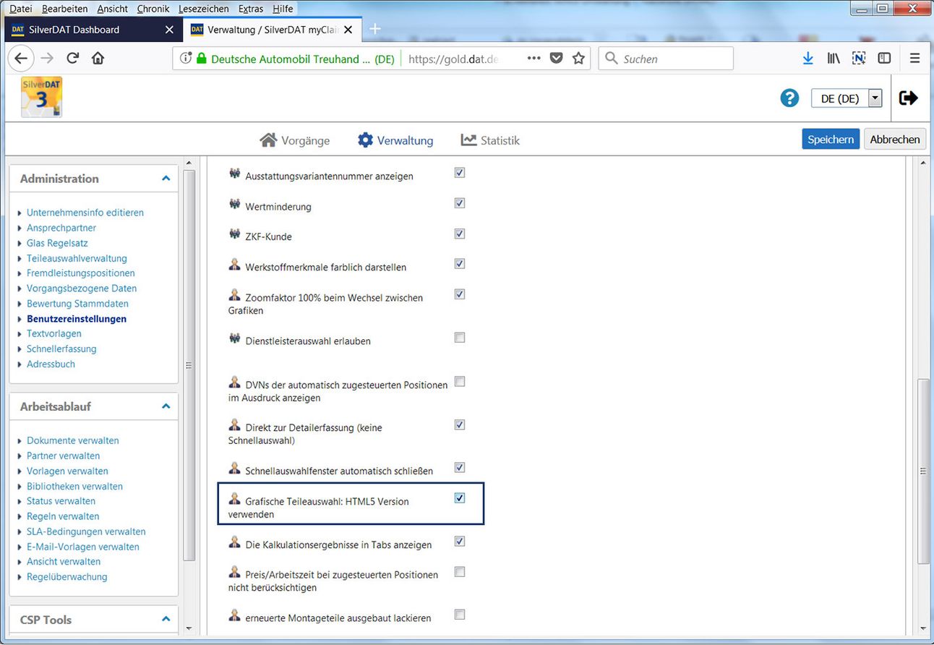
Task: Bookmark this page with the star icon
Action: click(578, 59)
